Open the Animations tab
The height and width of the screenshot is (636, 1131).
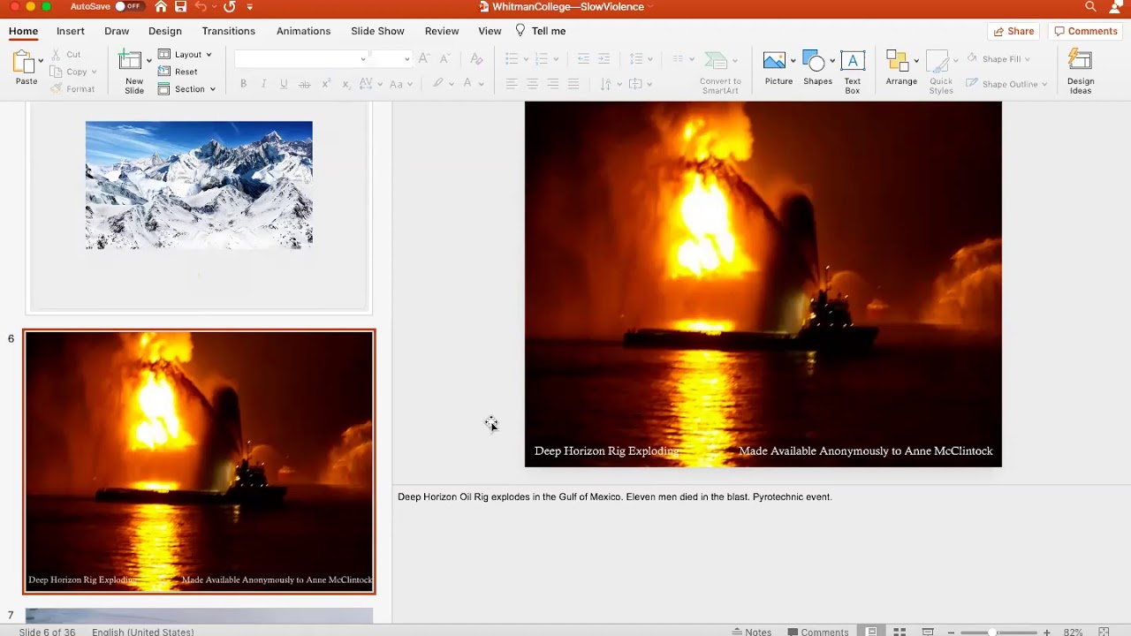(303, 31)
